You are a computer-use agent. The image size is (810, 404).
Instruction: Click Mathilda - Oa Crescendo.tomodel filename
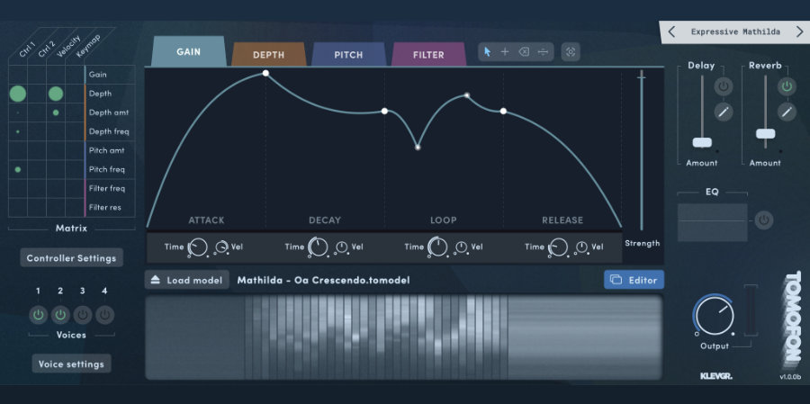point(323,280)
